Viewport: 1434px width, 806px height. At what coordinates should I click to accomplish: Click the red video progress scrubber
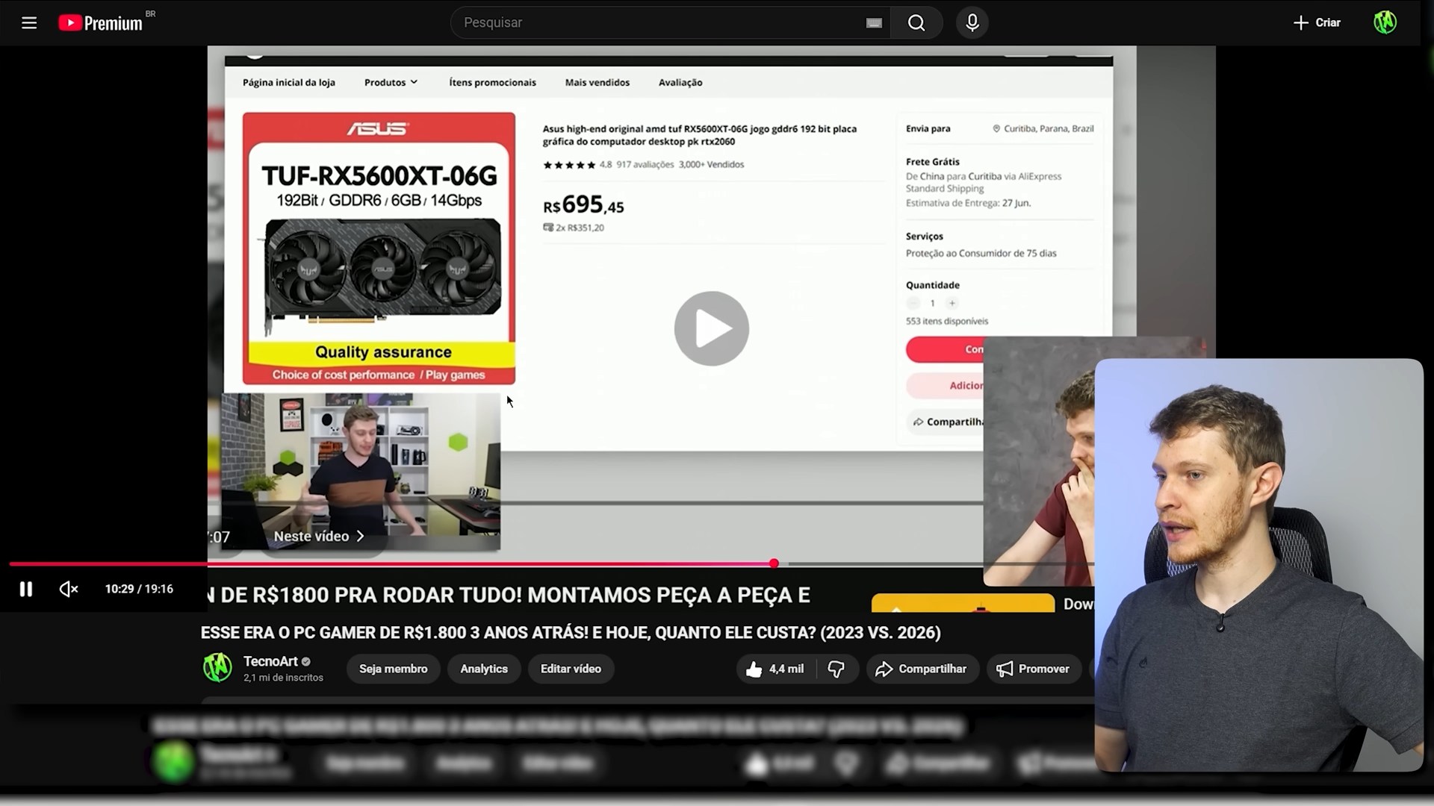click(x=774, y=563)
